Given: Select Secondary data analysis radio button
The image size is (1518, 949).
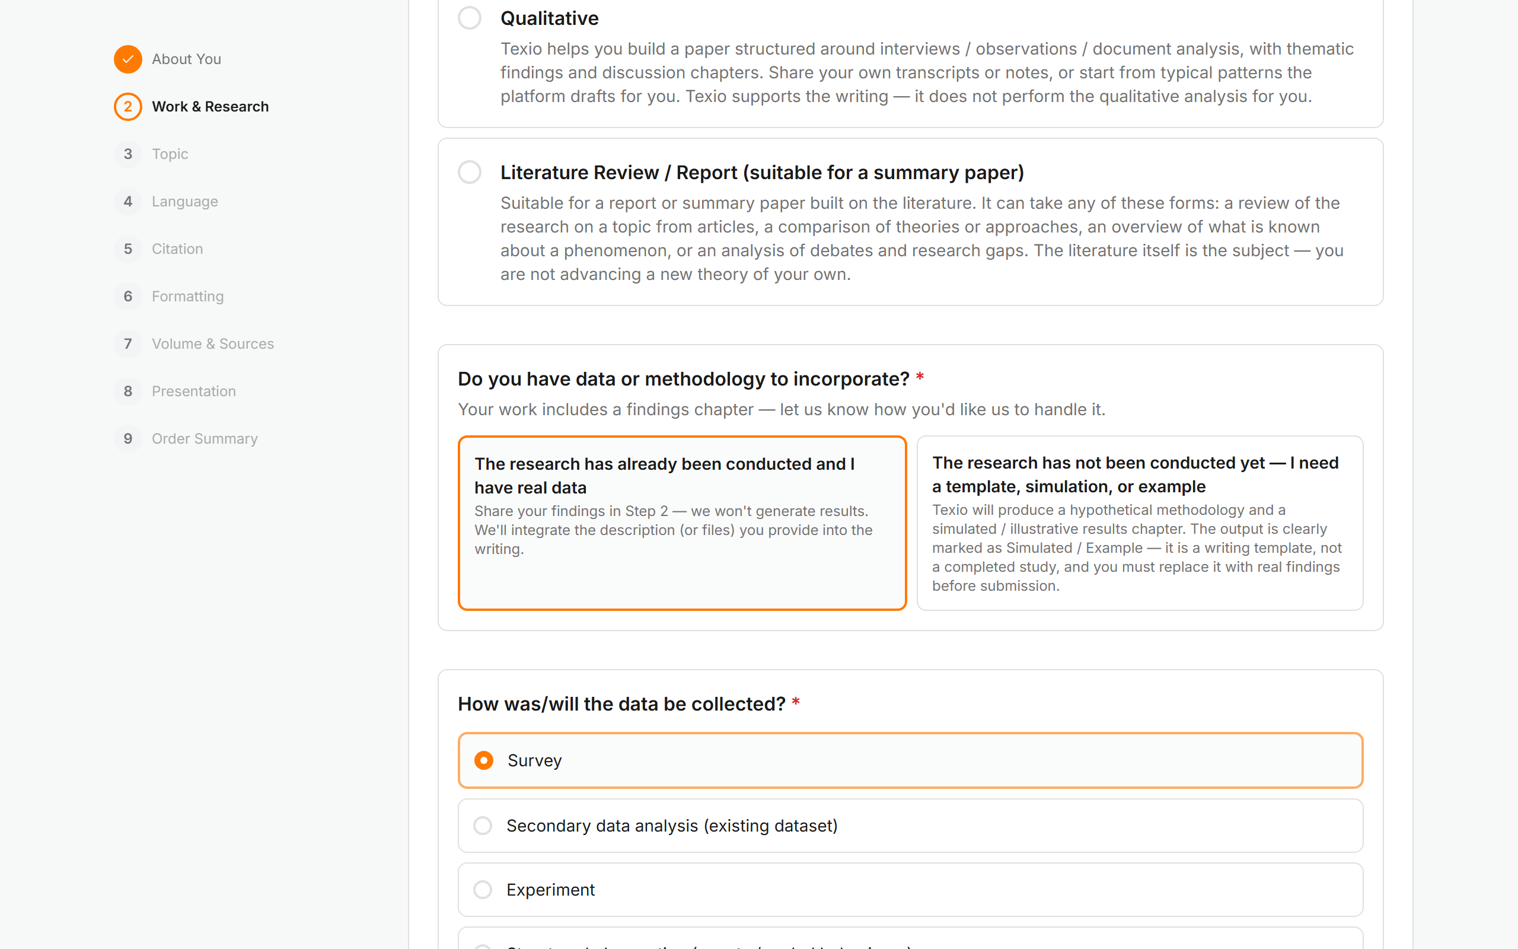Looking at the screenshot, I should [482, 826].
